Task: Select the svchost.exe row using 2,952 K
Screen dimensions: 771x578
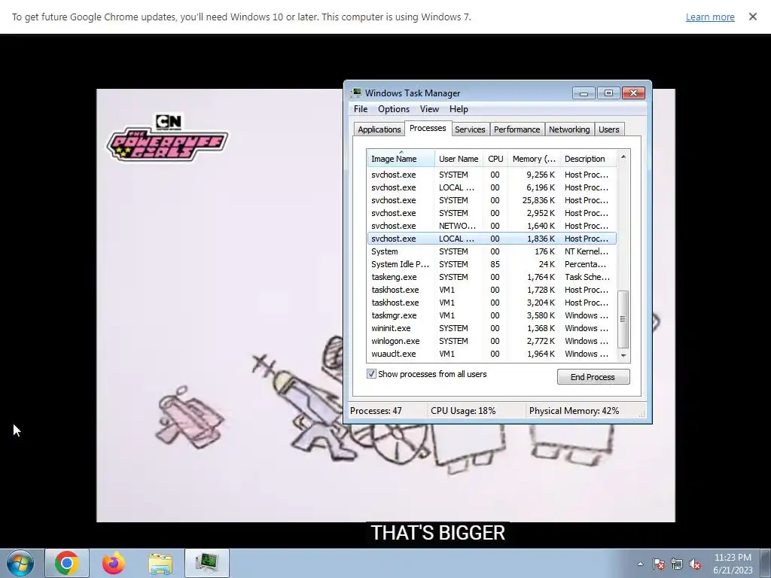Action: (491, 213)
